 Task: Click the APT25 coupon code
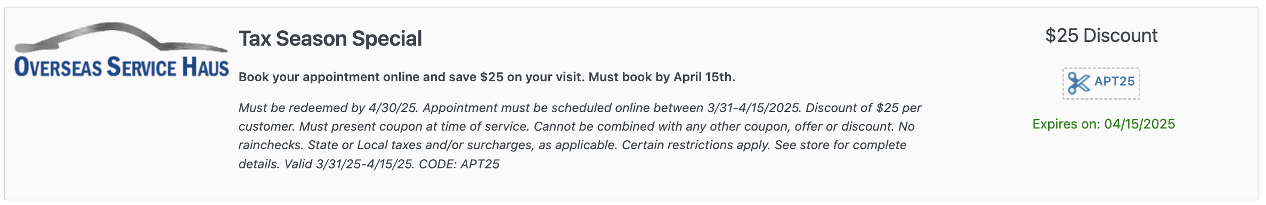(1114, 81)
